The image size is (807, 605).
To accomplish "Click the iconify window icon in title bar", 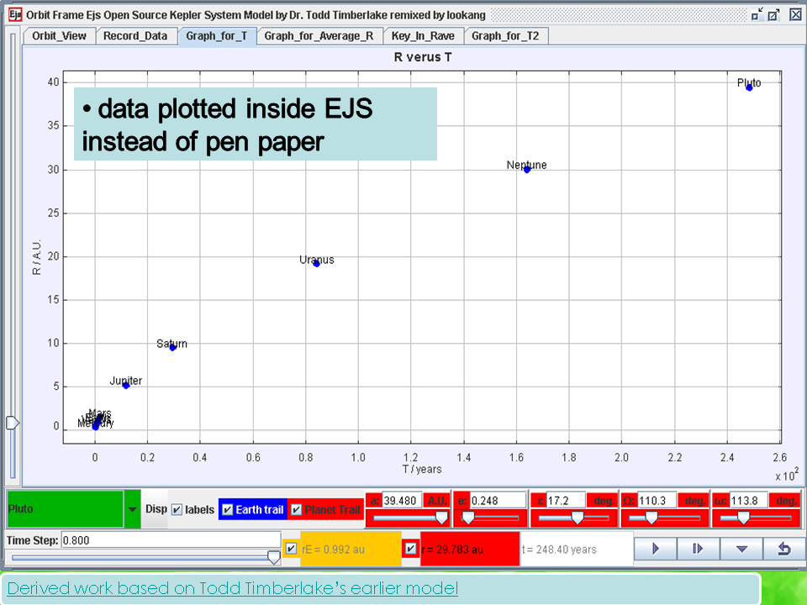I will coord(757,14).
